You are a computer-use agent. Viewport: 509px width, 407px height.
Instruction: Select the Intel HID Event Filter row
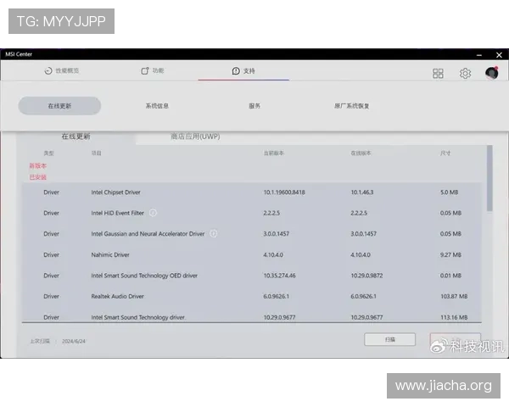(252, 213)
